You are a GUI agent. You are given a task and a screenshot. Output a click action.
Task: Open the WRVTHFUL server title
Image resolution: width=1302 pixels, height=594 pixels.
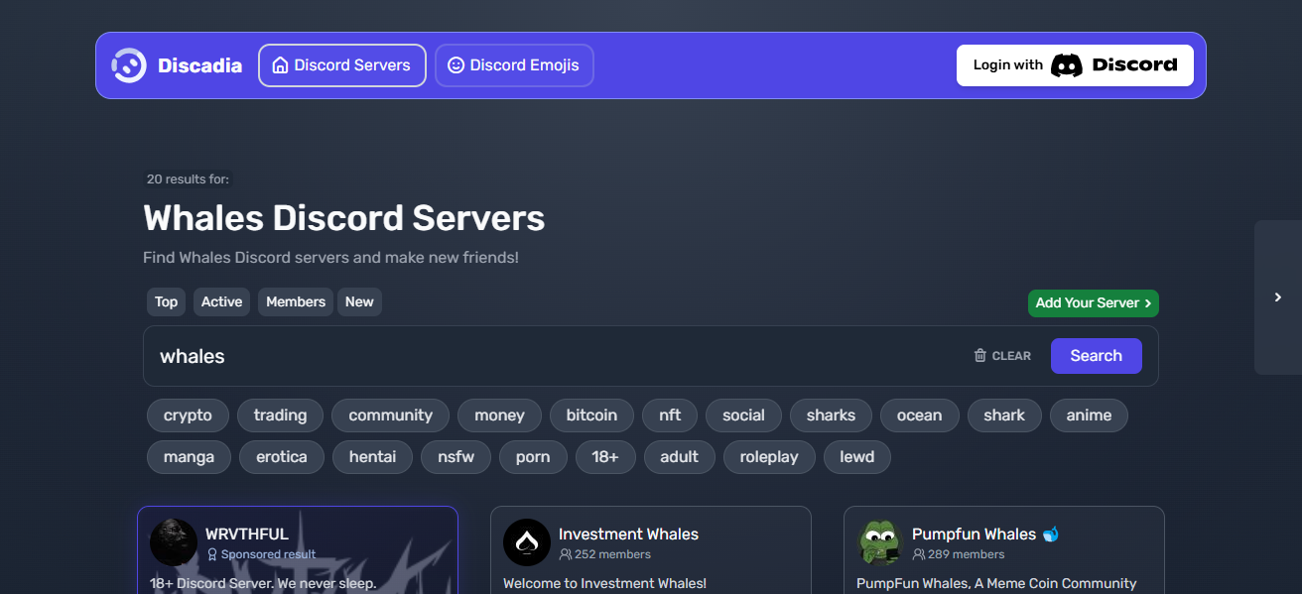tap(247, 535)
